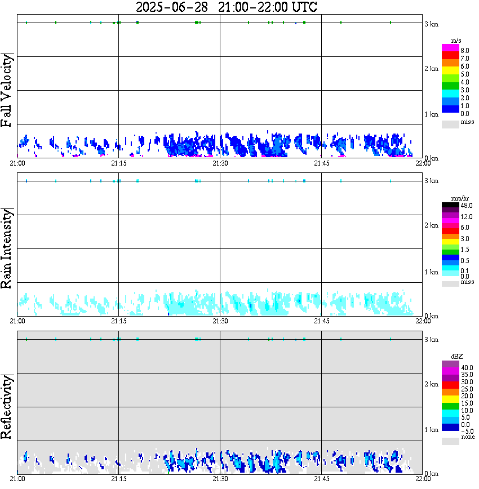
Task: Click the 21:30 label under Rain Intensity panel
Action: coord(220,321)
